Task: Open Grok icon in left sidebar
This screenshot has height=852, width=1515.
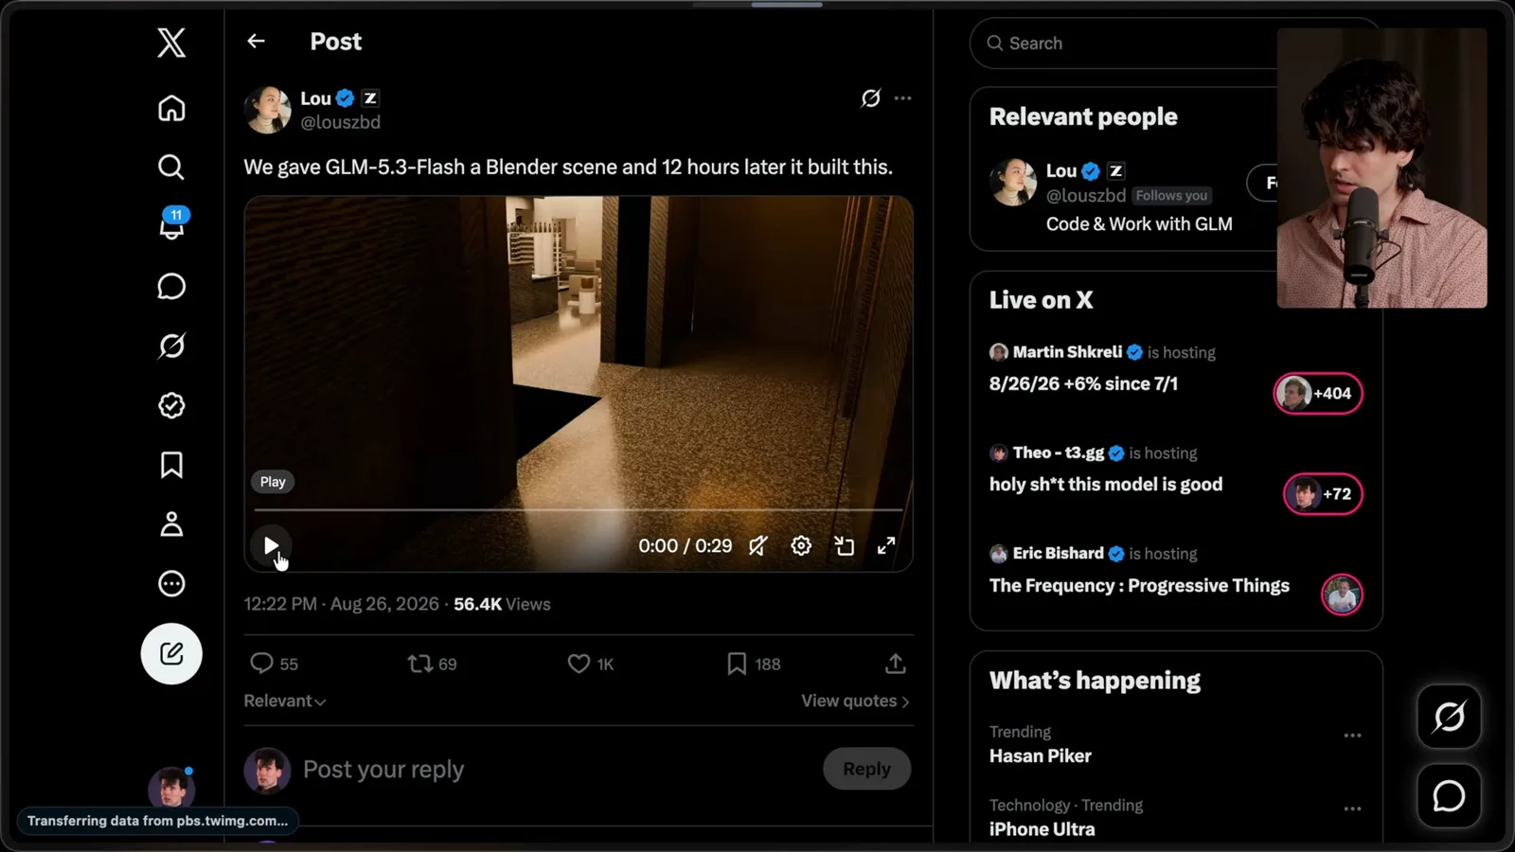Action: [x=171, y=346]
